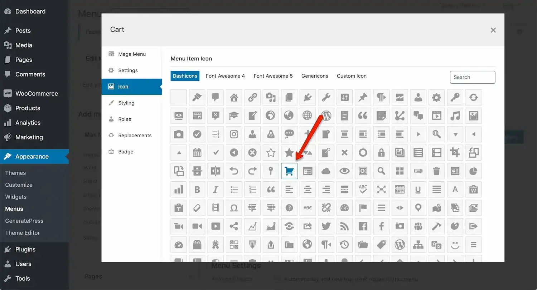
Task: Switch to the Font Awesome 5 tab
Action: [273, 76]
